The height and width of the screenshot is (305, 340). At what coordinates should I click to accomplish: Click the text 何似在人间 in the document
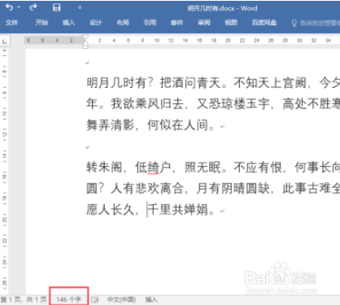[177, 125]
